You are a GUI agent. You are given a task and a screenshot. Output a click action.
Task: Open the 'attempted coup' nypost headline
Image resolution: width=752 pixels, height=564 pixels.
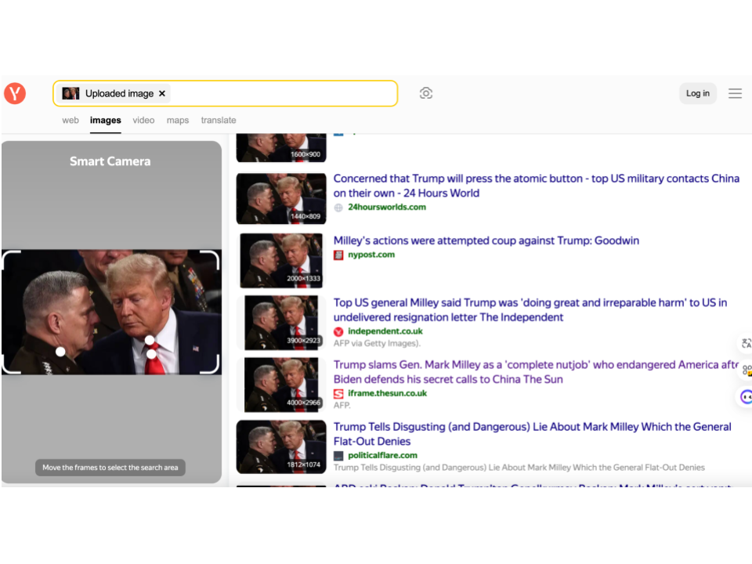click(x=486, y=240)
